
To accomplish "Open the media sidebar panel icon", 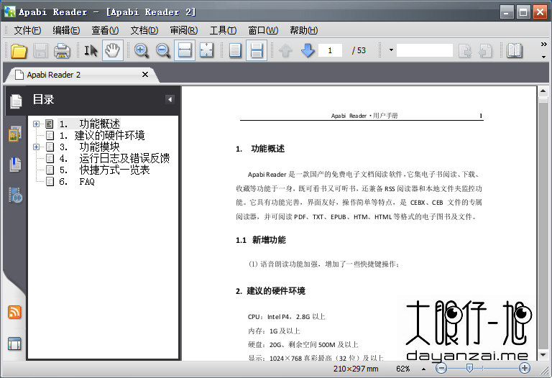I will 16,195.
